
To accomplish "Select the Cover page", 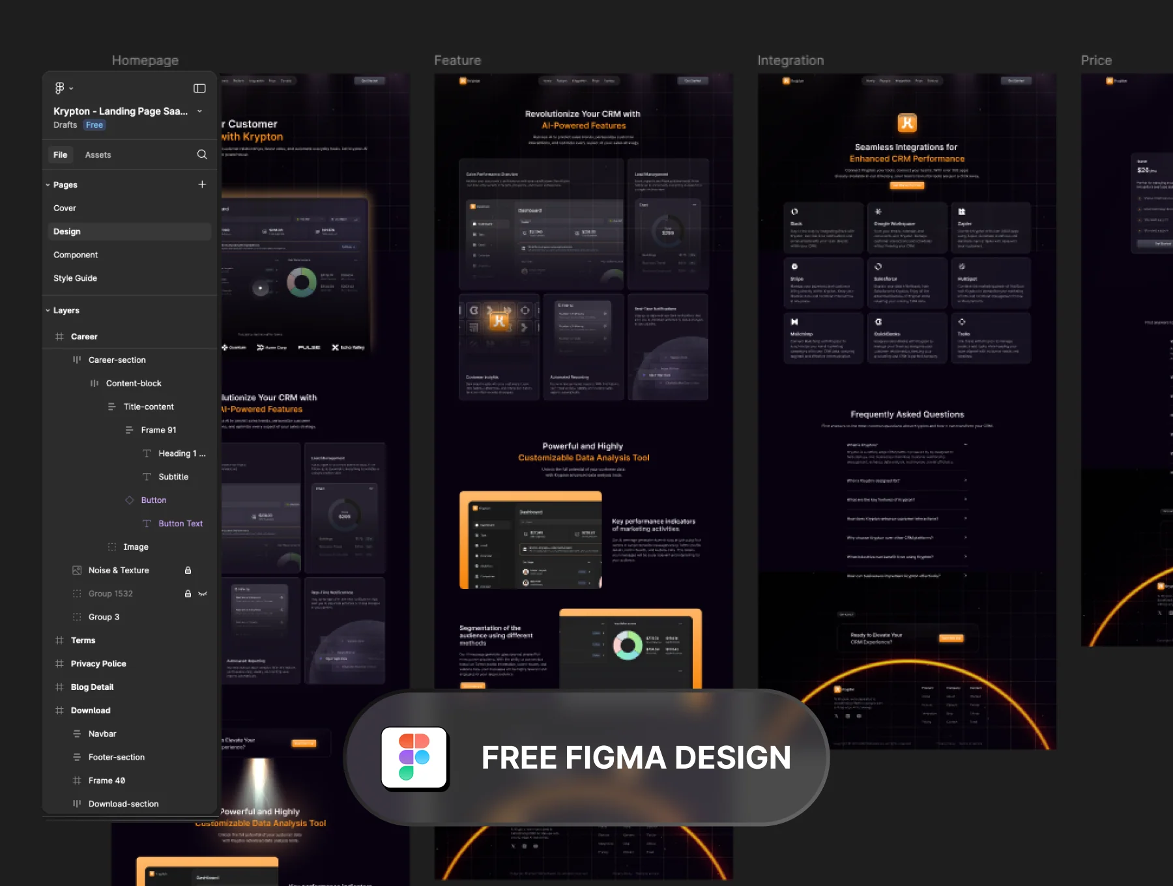I will [x=130, y=208].
